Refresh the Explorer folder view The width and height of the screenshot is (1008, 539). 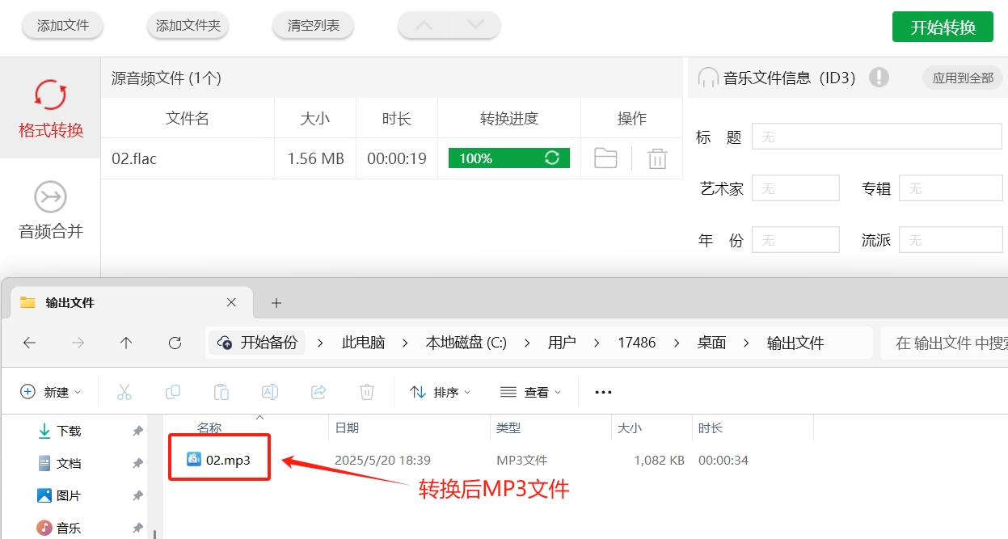175,343
